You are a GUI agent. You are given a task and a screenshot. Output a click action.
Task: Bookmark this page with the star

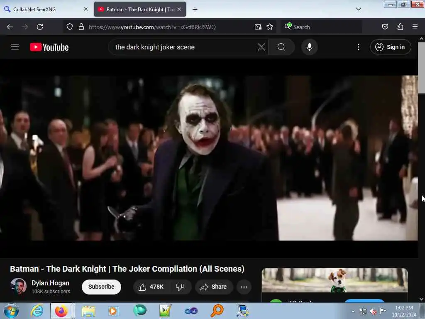point(269,27)
